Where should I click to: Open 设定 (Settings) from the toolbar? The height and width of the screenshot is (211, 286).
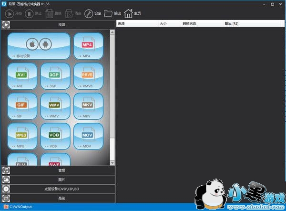93,13
